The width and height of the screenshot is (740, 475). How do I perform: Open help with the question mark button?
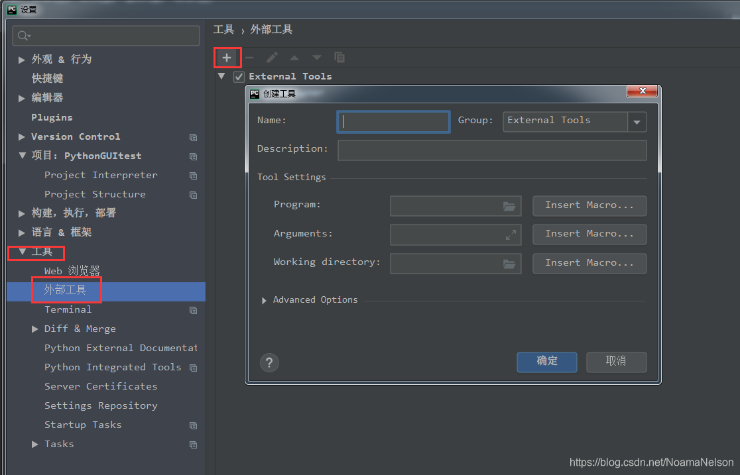tap(269, 362)
